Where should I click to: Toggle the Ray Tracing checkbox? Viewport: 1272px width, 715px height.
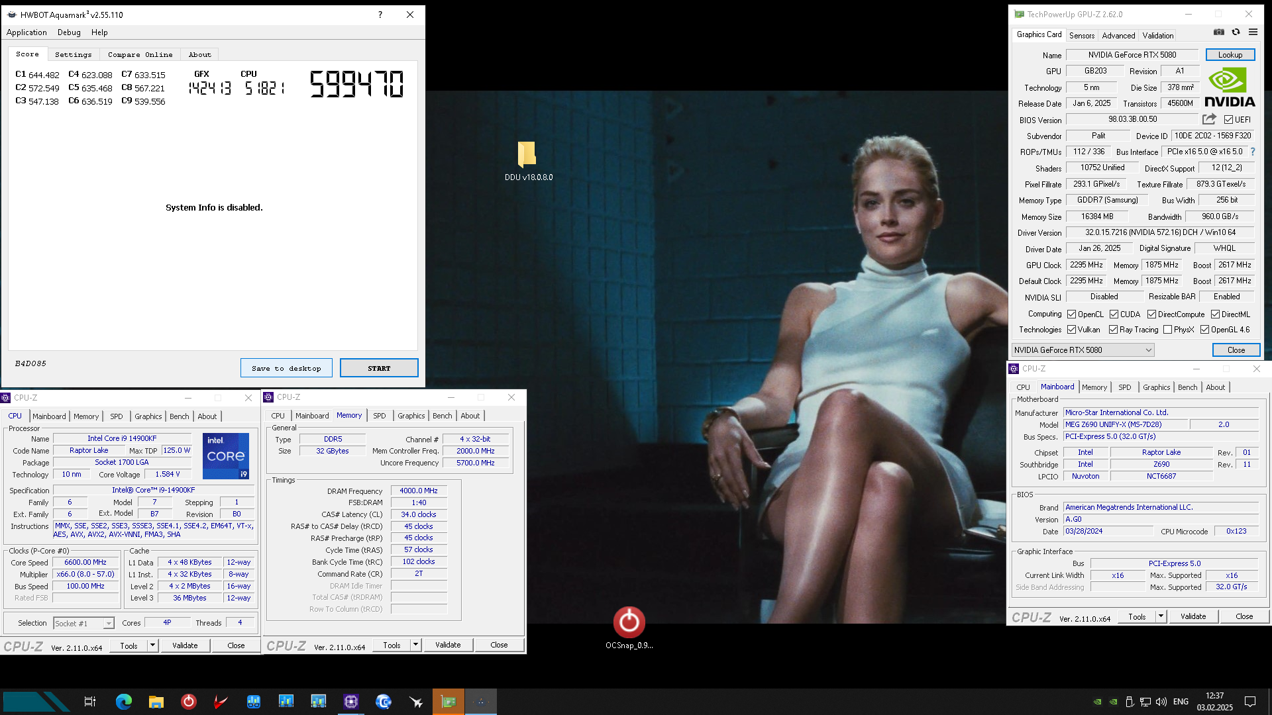click(x=1113, y=330)
